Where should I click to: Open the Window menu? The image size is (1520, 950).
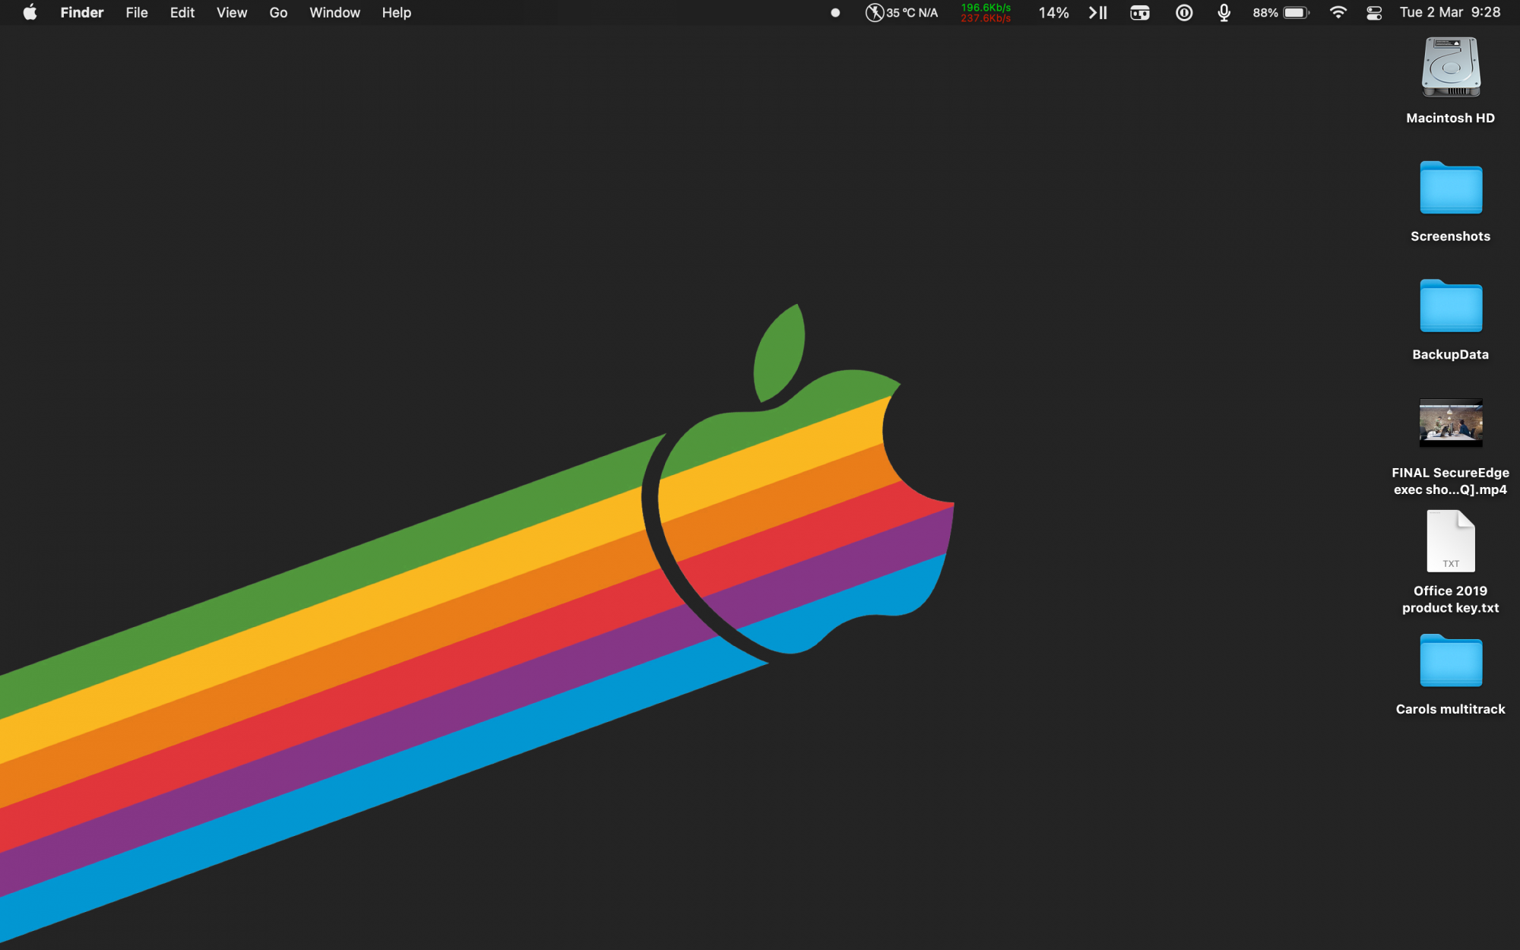pos(334,12)
